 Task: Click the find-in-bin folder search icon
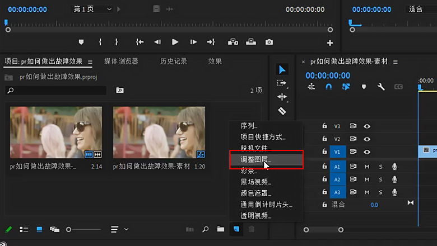[120, 90]
